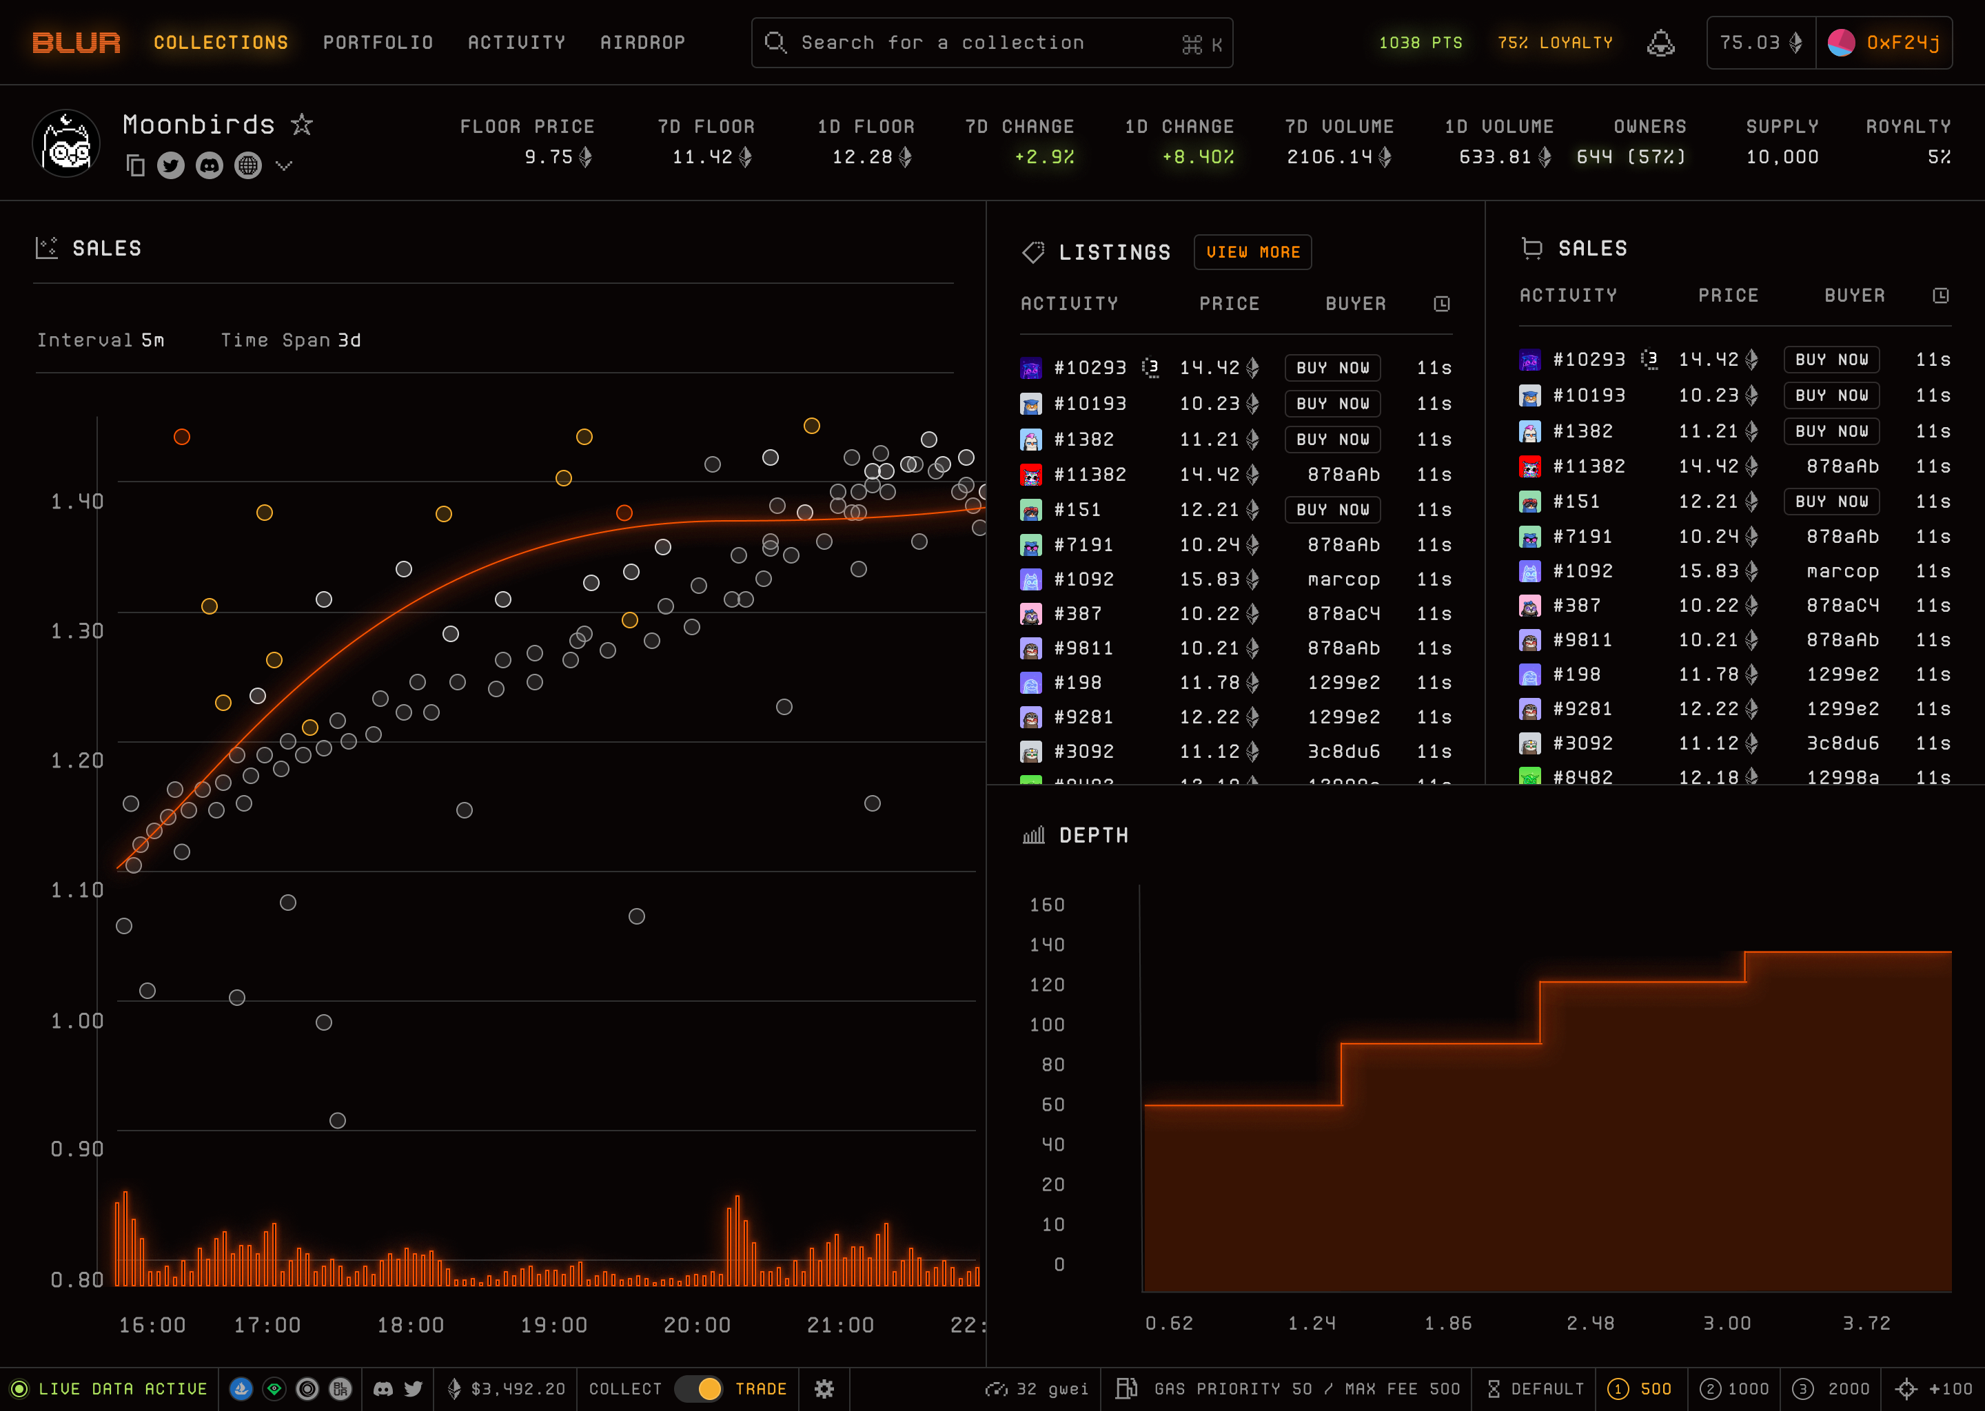1985x1411 pixels.
Task: Go to the AIRDROP tab
Action: [x=642, y=43]
